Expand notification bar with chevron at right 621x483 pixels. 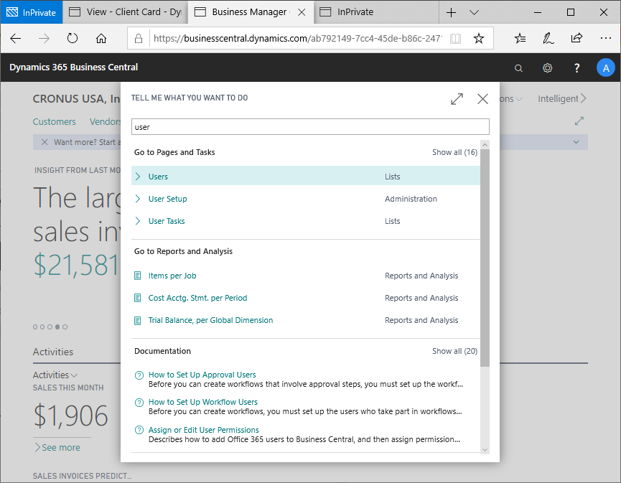pyautogui.click(x=576, y=142)
